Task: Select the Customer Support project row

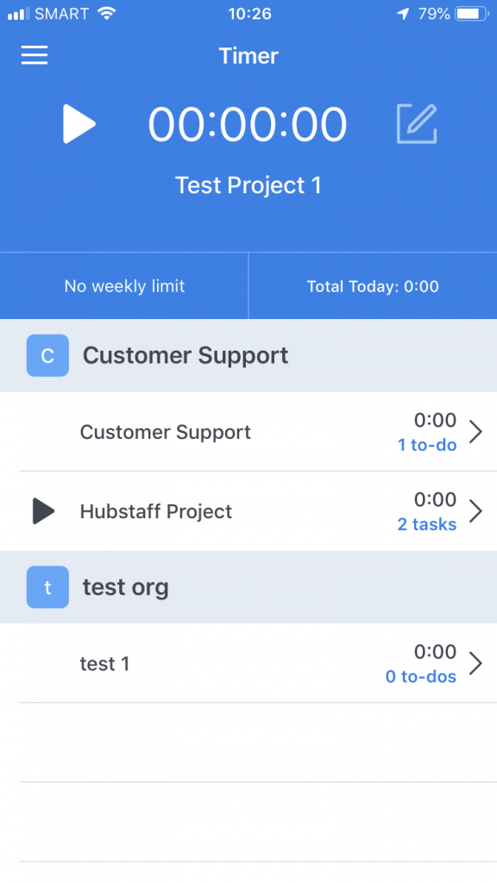Action: (x=248, y=432)
